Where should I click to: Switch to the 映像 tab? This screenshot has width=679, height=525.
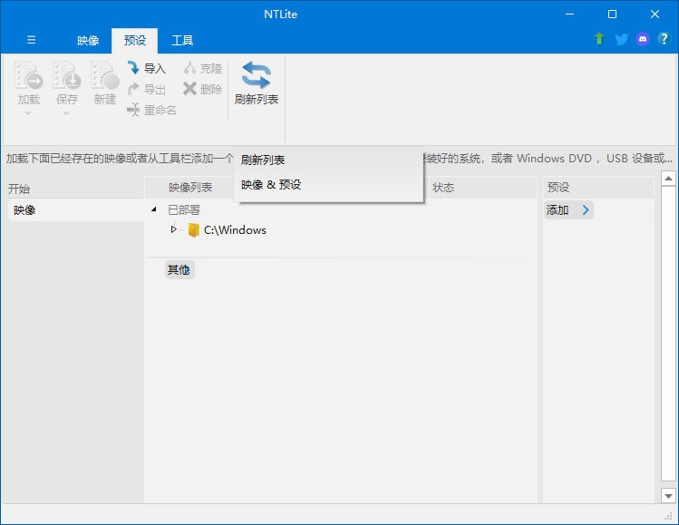[x=88, y=41]
